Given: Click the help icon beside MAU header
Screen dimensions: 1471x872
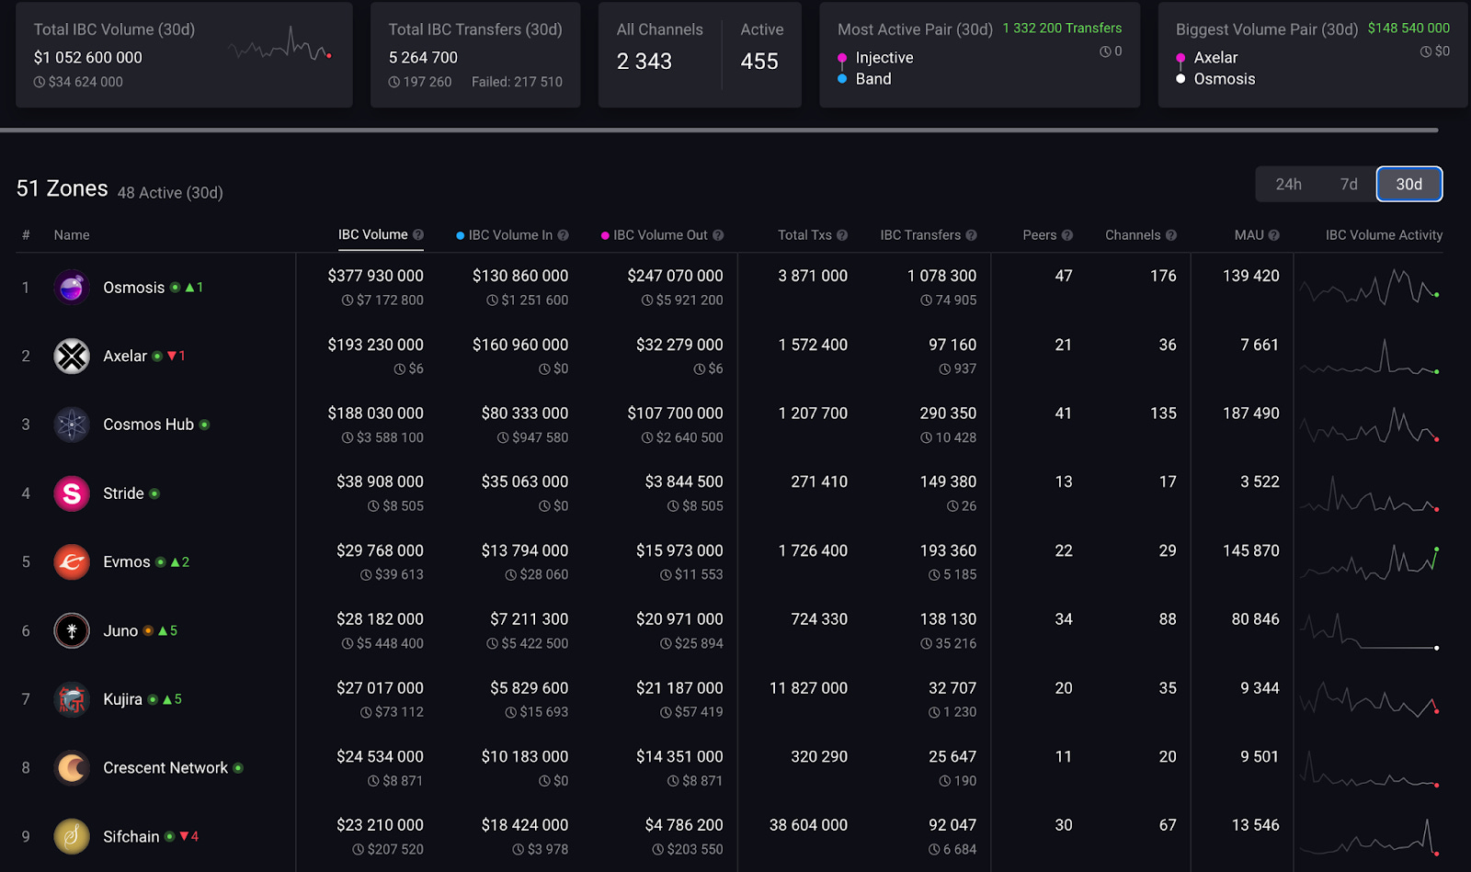Looking at the screenshot, I should pyautogui.click(x=1274, y=235).
